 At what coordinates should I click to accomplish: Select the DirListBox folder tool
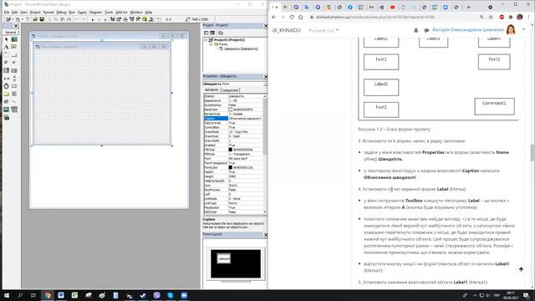tap(6, 94)
